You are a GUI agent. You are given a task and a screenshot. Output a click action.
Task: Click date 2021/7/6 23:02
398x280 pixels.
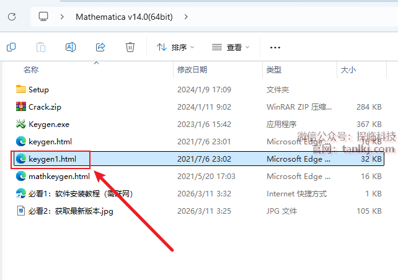[205, 159]
